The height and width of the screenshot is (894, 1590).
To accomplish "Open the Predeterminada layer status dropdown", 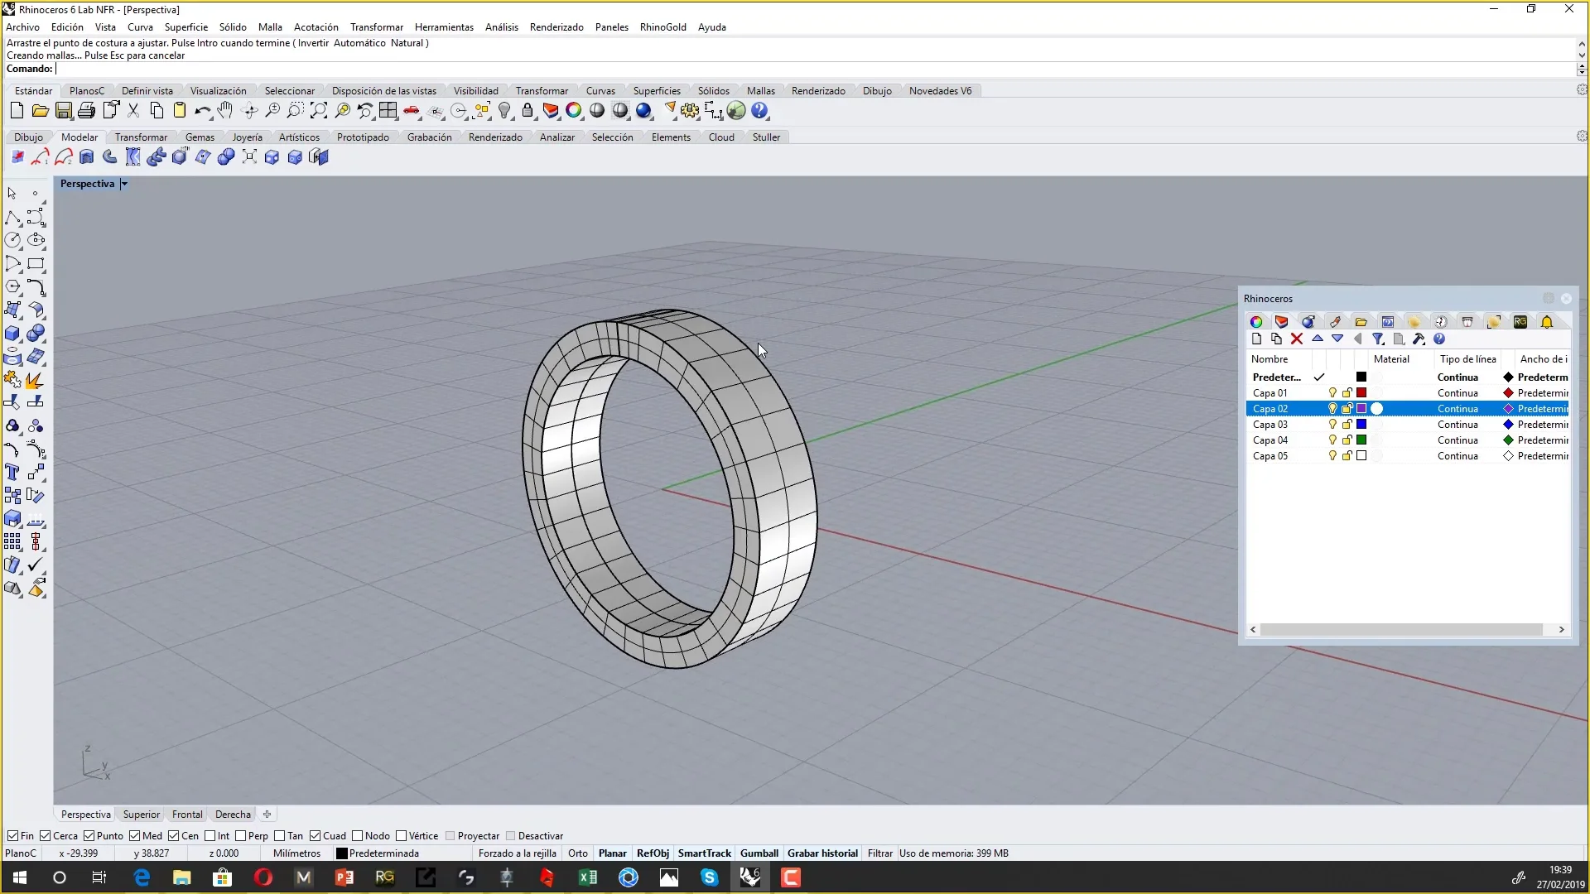I will click(383, 853).
